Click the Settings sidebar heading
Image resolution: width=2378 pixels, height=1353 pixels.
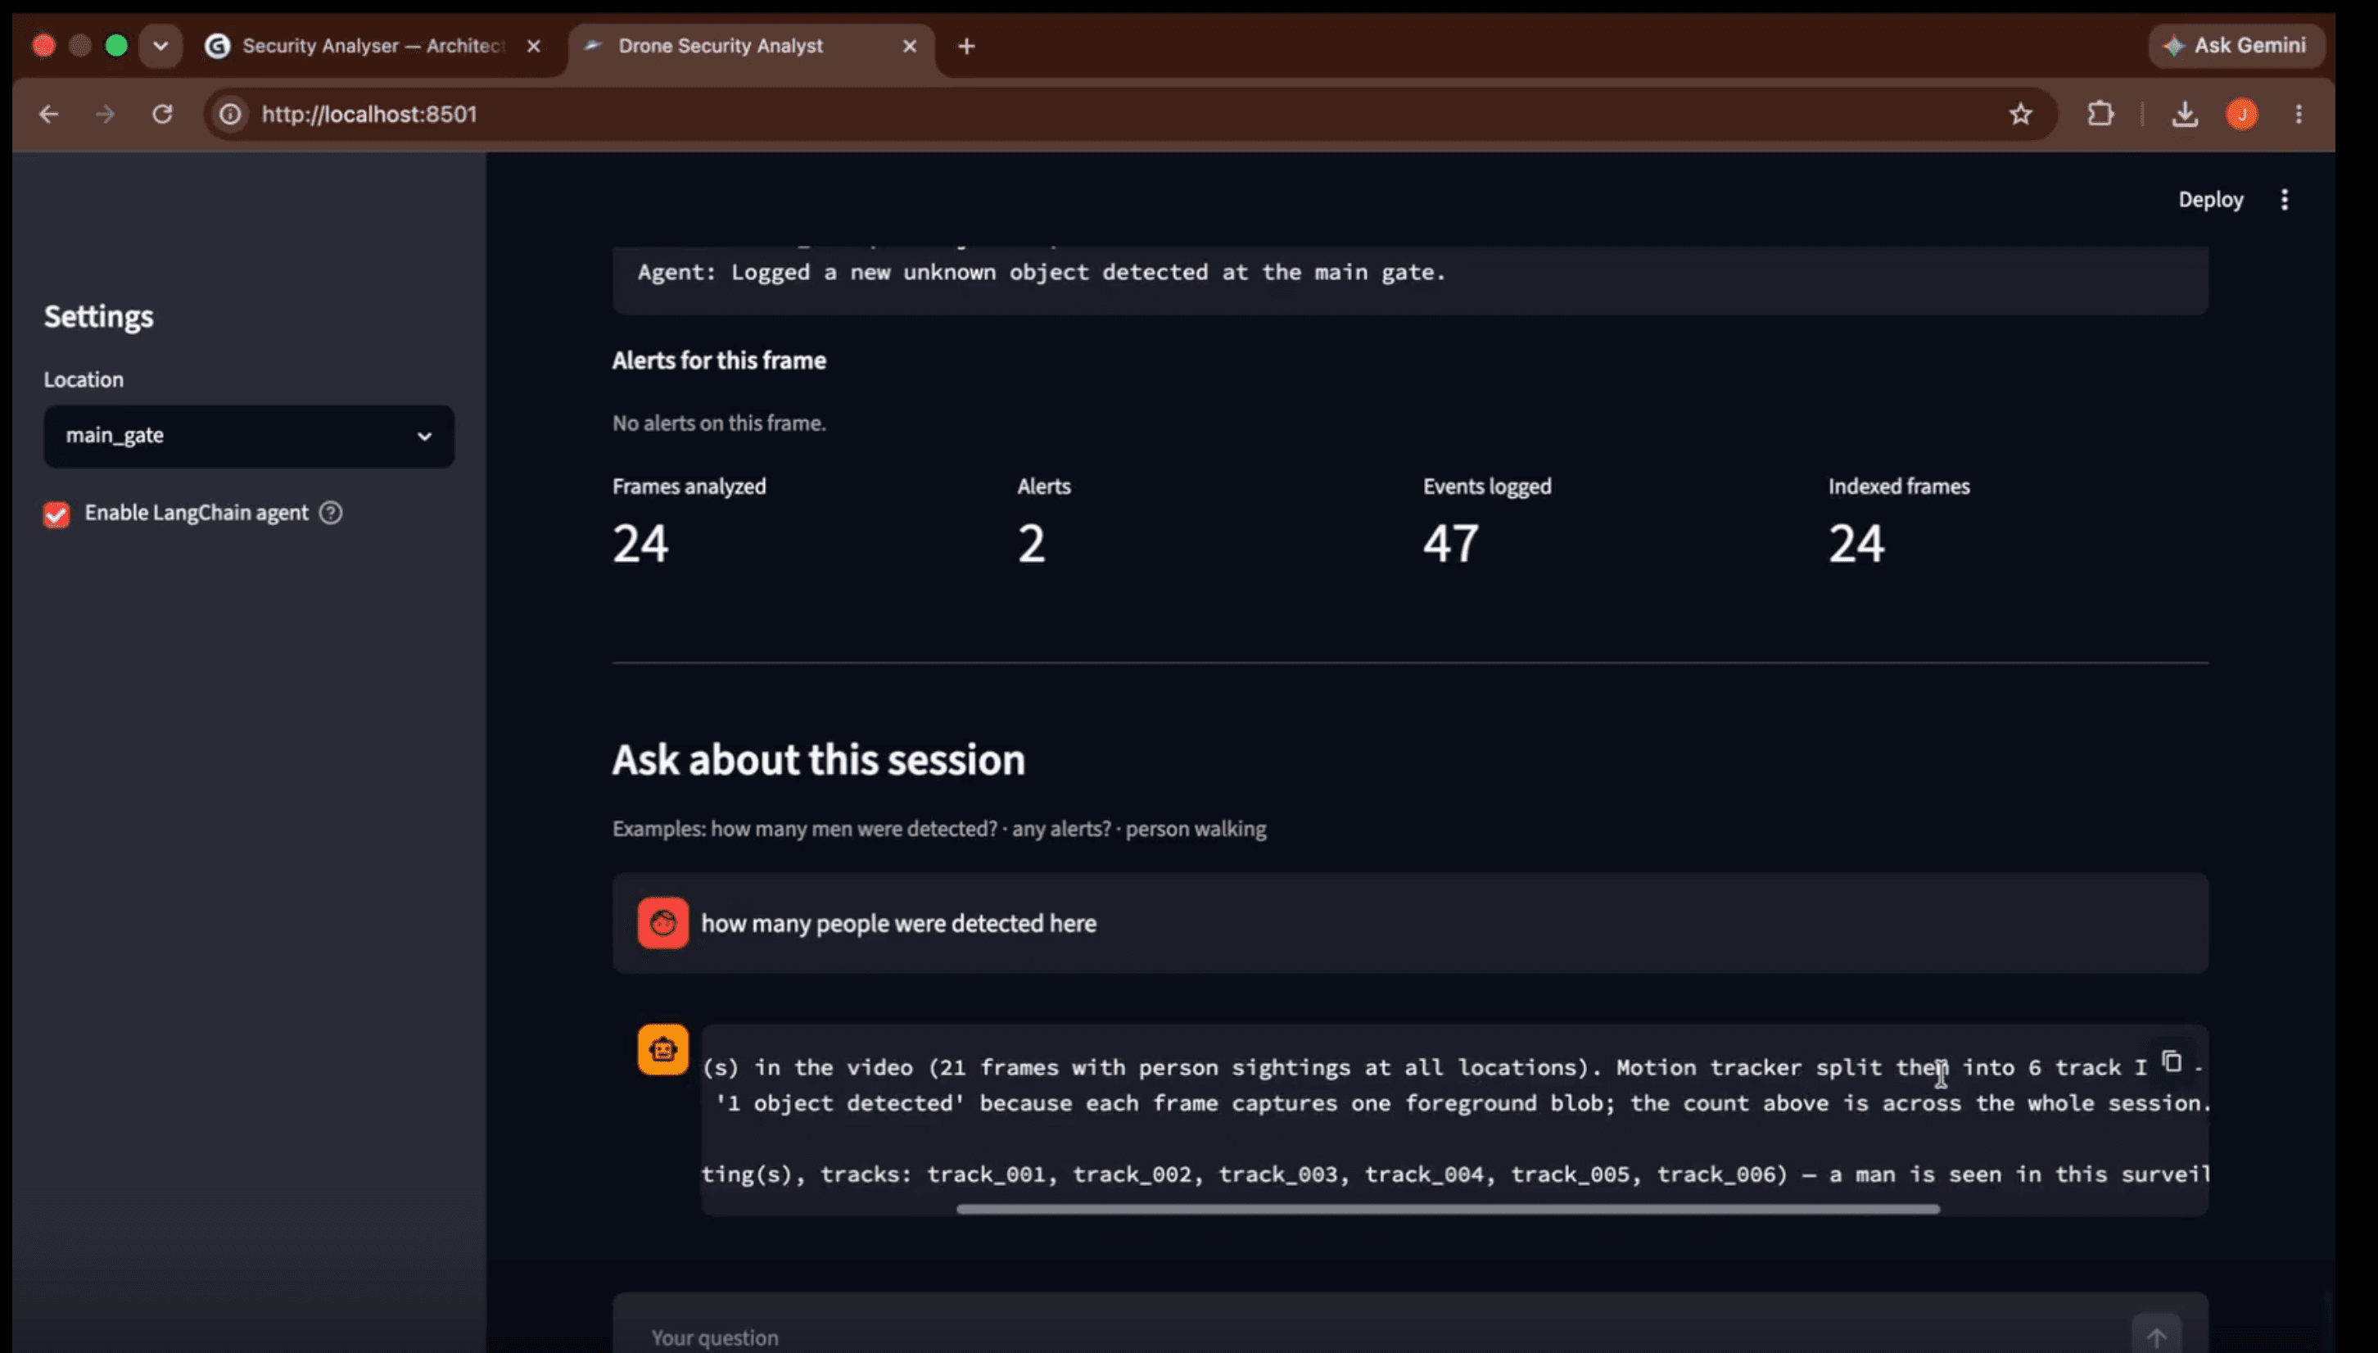[98, 316]
